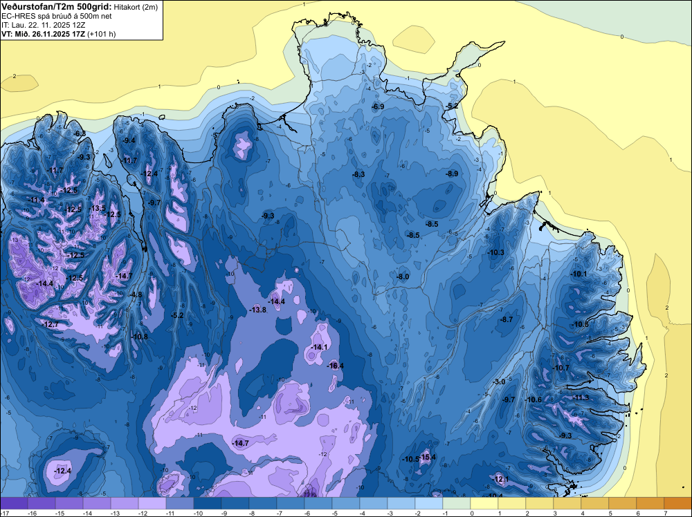
Task: Click the 'VT: Mið. 26.11.2025 17Z' valid-time line
Action: click(43, 34)
